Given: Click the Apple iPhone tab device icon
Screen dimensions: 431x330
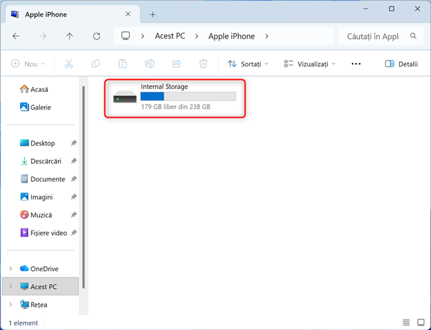Looking at the screenshot, I should [15, 14].
